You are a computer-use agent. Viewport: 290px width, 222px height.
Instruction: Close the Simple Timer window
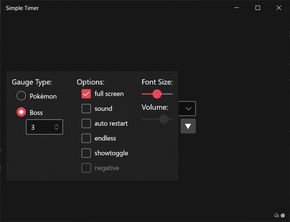pyautogui.click(x=279, y=8)
